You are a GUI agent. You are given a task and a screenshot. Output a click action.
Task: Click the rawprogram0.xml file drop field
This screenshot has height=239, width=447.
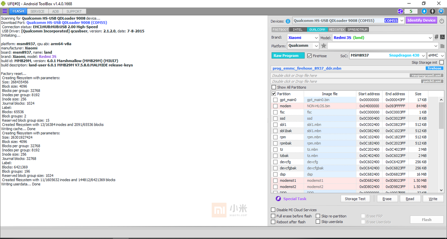tap(358, 75)
